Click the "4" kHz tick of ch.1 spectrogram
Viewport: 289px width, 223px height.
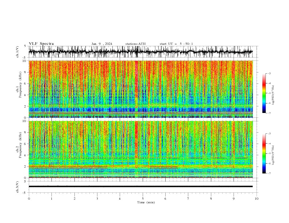coord(26,95)
